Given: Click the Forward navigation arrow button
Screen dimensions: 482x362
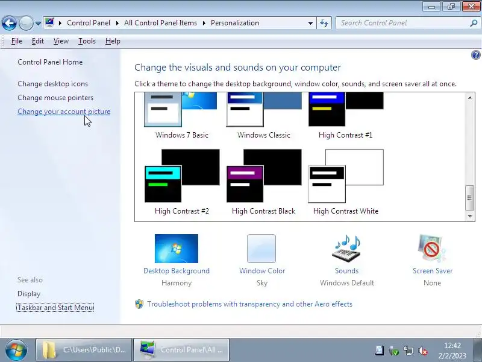Looking at the screenshot, I should coord(26,23).
